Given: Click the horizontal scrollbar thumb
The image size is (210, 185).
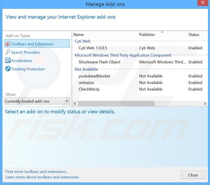Looking at the screenshot, I should tap(116, 104).
